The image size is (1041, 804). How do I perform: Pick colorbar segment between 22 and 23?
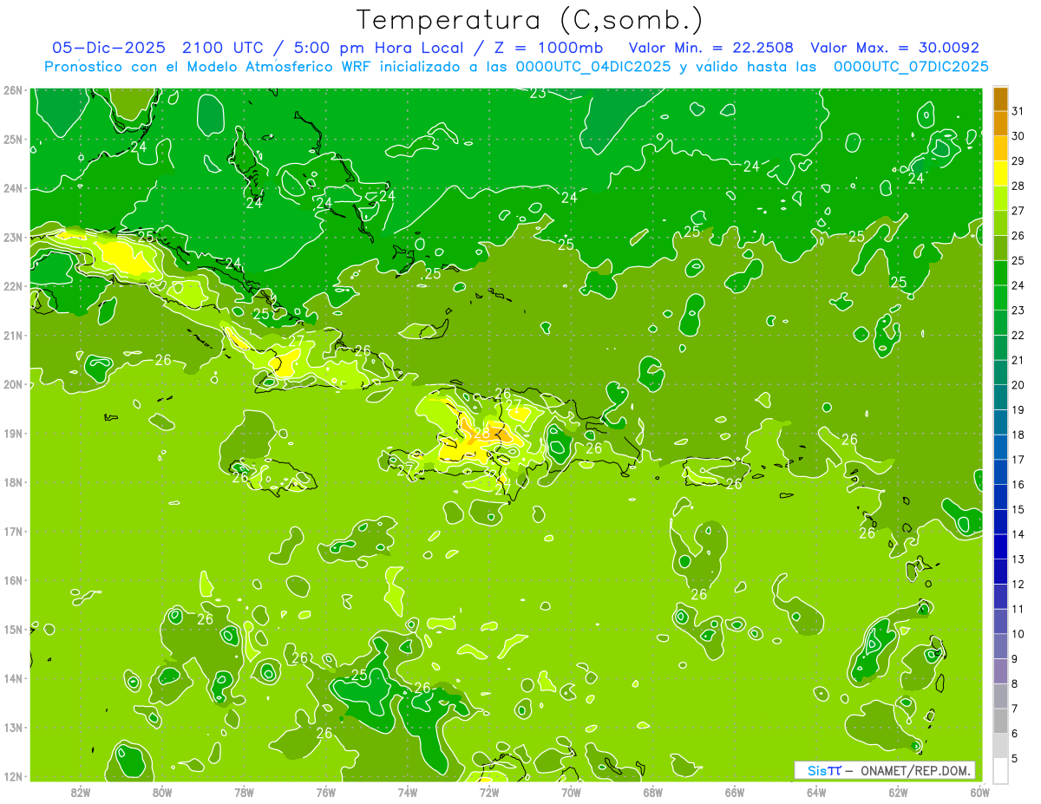click(1000, 322)
